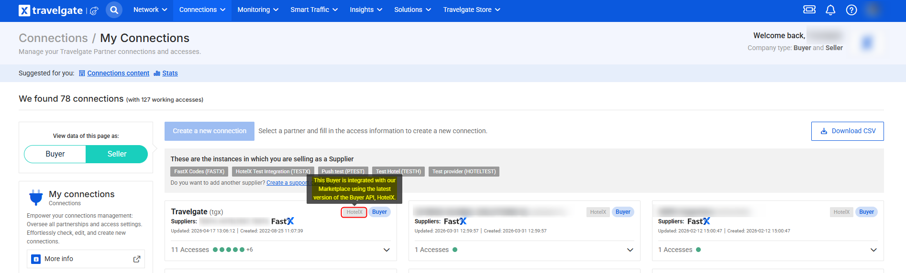Image resolution: width=906 pixels, height=273 pixels.
Task: Click the HotelX badge on the second card
Action: click(x=598, y=212)
